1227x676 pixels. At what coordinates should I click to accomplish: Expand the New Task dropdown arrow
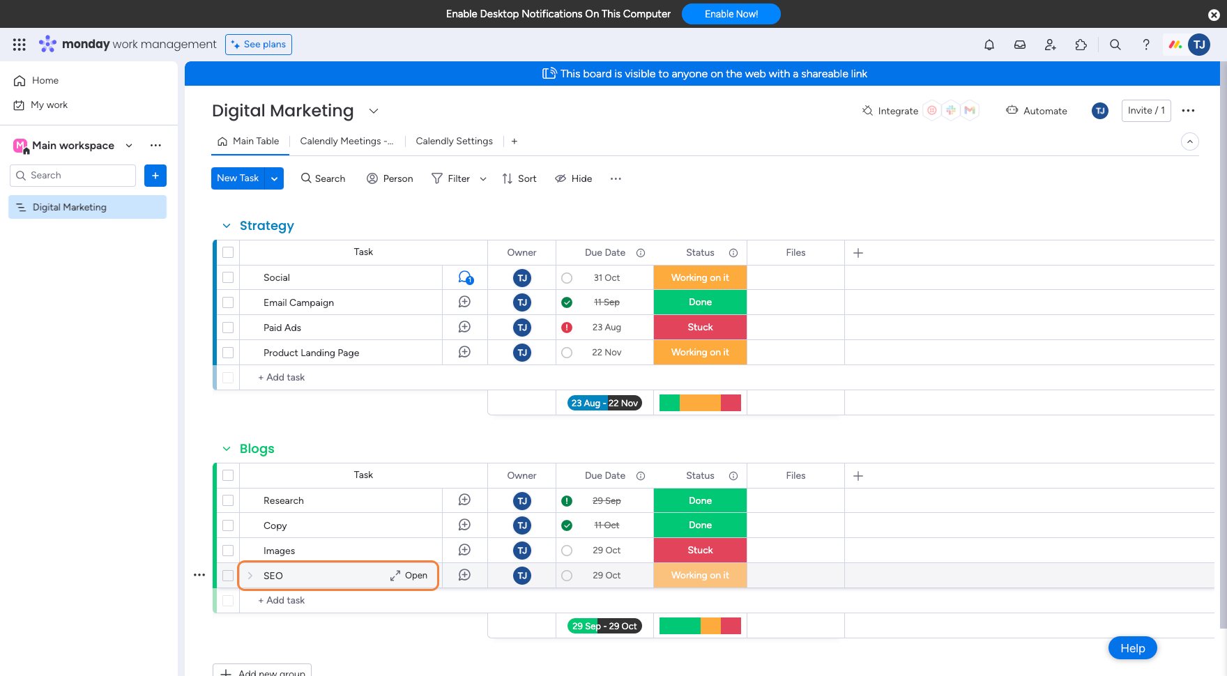point(275,178)
